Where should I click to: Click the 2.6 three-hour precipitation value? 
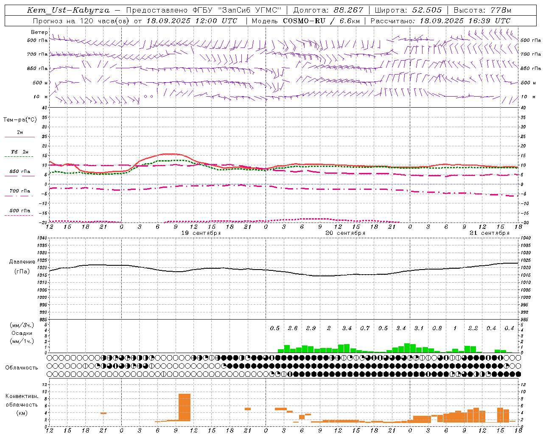point(293,328)
